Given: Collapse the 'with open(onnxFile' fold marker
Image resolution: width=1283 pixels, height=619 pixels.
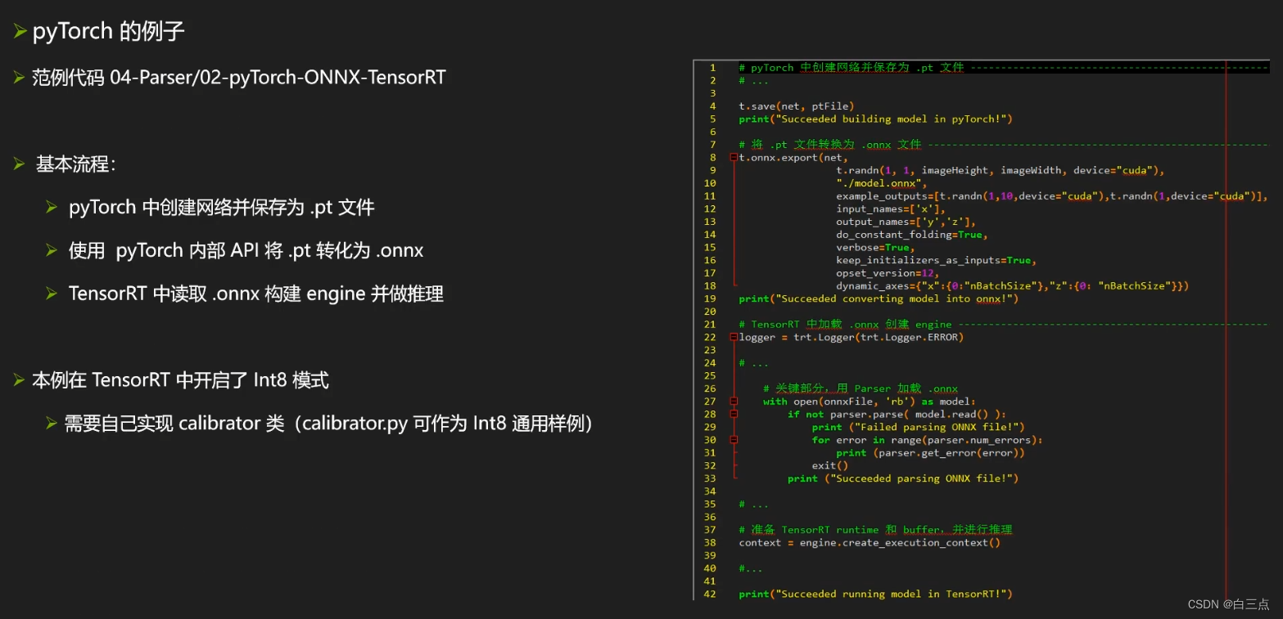Looking at the screenshot, I should [734, 401].
